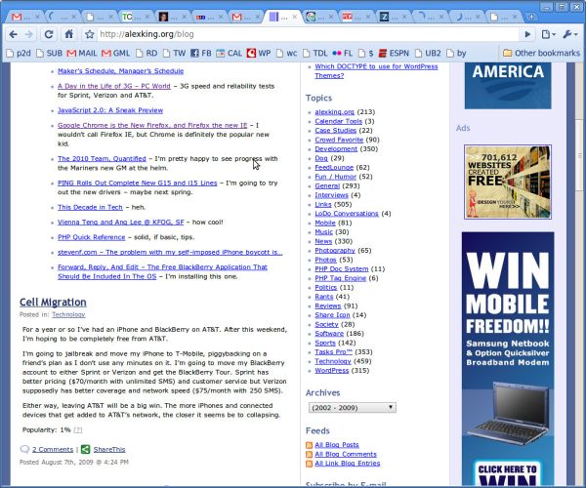The width and height of the screenshot is (586, 488).
Task: Click the address bar URL field
Action: click(x=309, y=34)
